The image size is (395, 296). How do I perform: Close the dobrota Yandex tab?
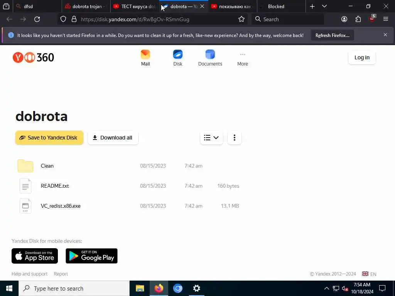[202, 6]
